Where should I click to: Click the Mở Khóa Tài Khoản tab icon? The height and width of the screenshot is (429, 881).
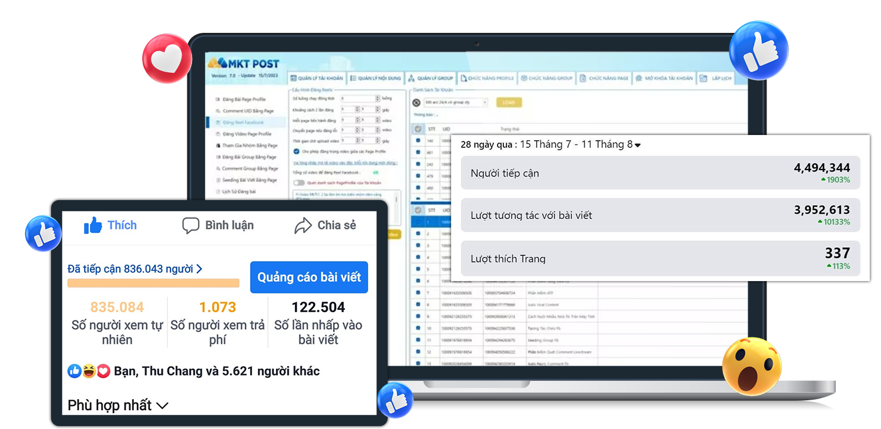click(638, 78)
